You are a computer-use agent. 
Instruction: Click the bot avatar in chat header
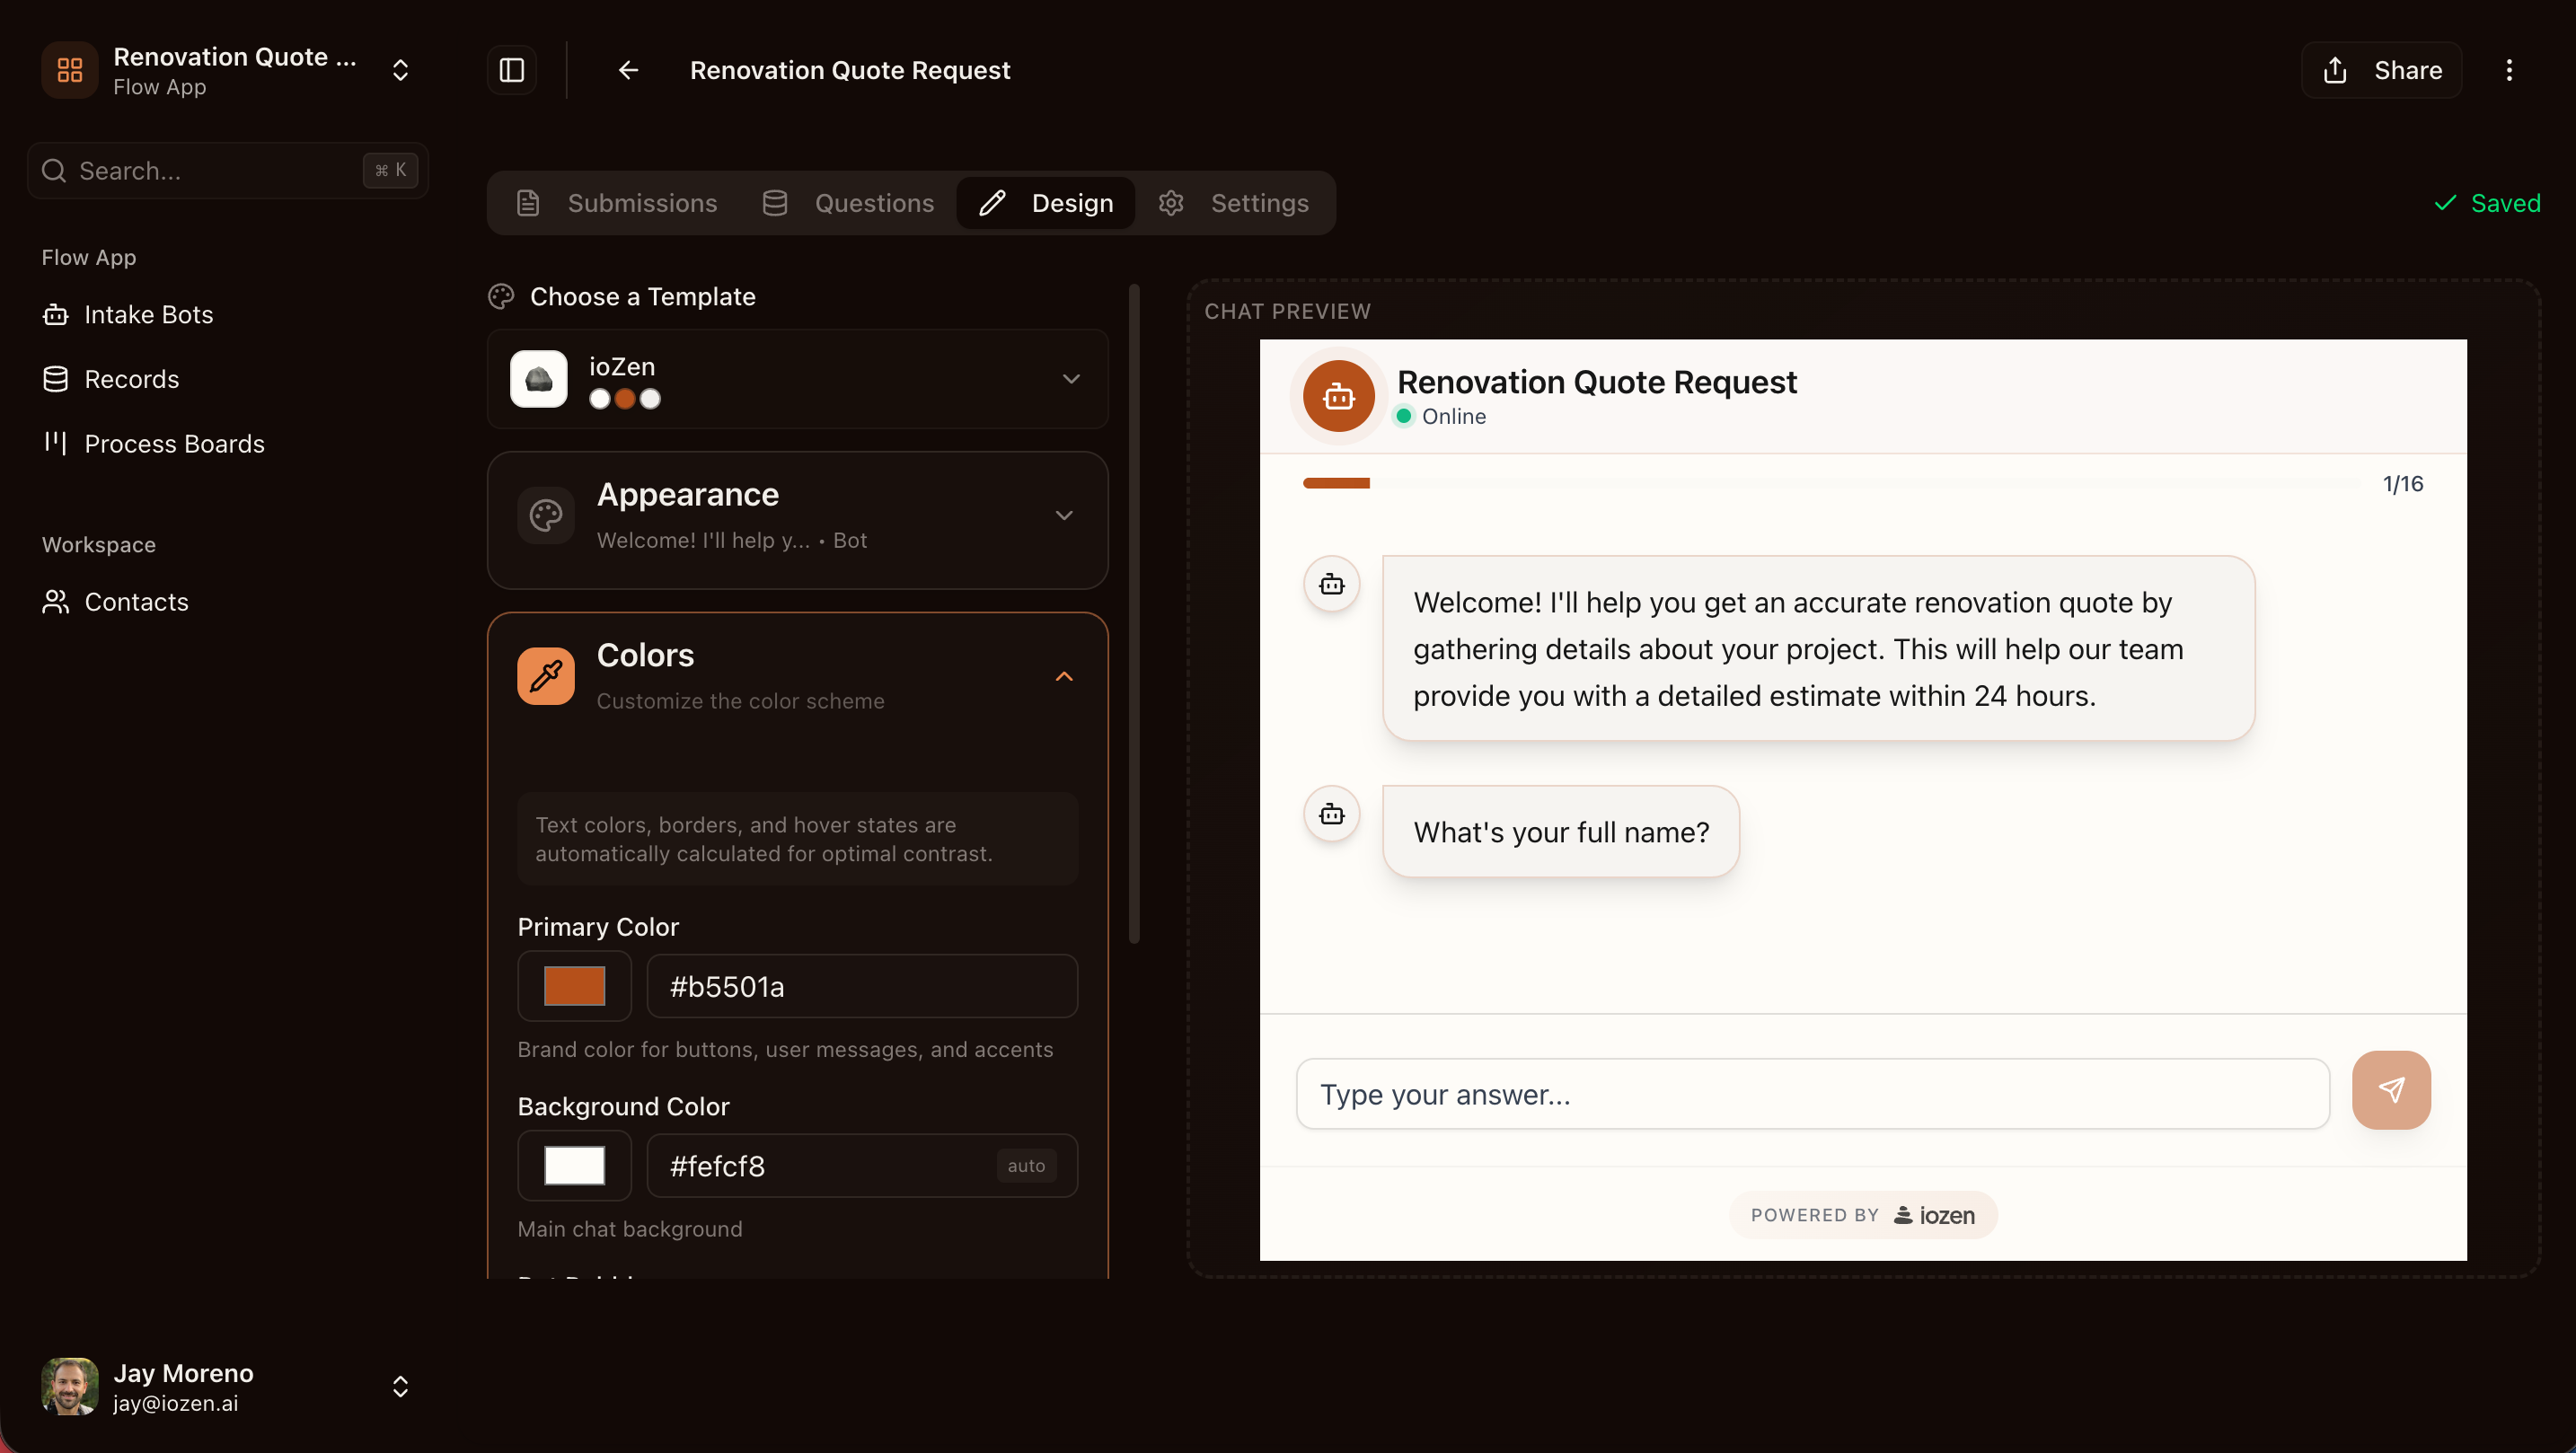click(x=1337, y=396)
